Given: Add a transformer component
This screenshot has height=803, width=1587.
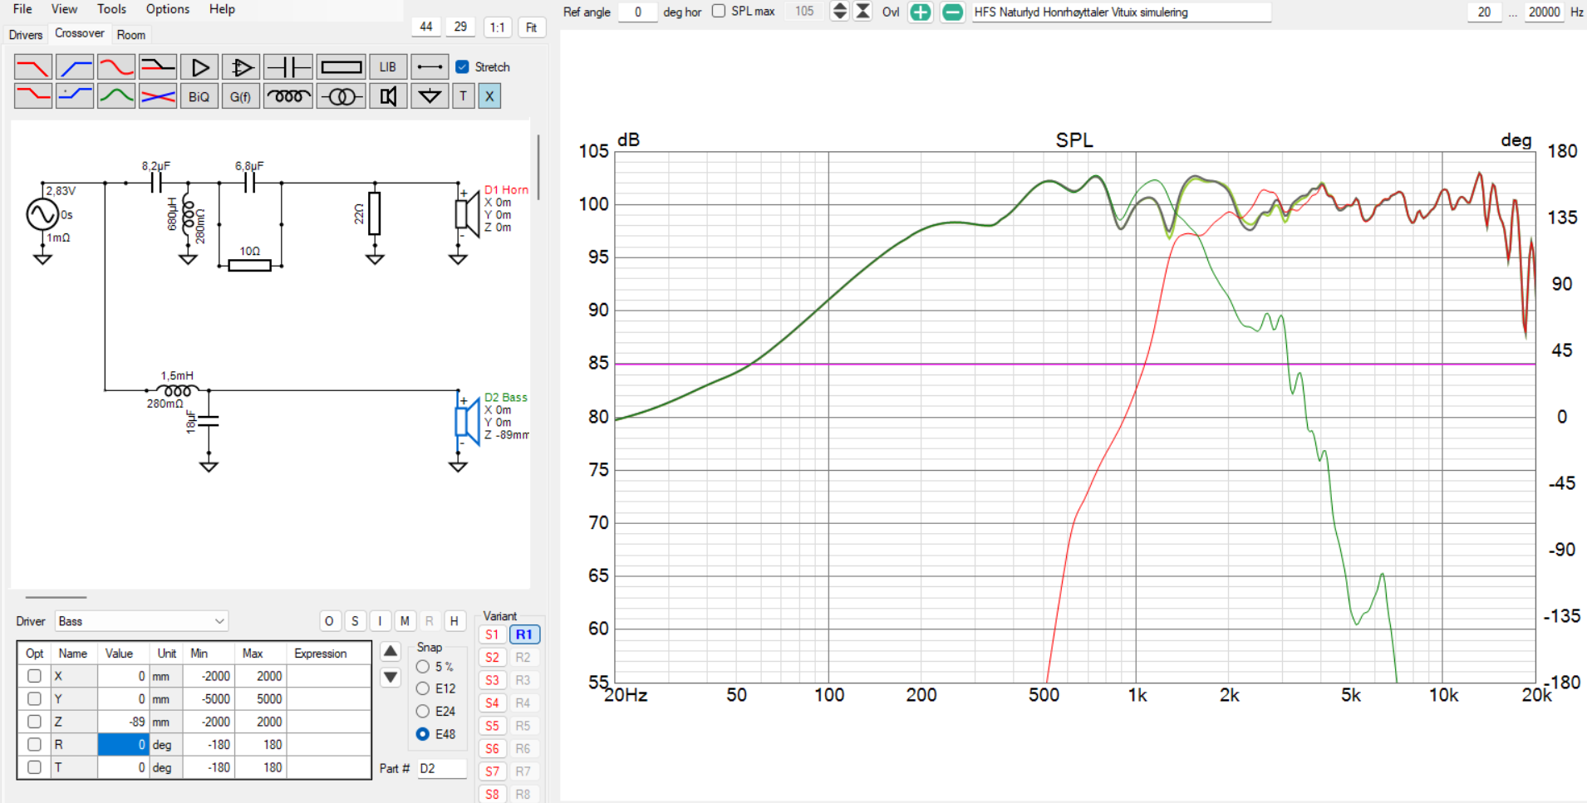Looking at the screenshot, I should pos(341,96).
